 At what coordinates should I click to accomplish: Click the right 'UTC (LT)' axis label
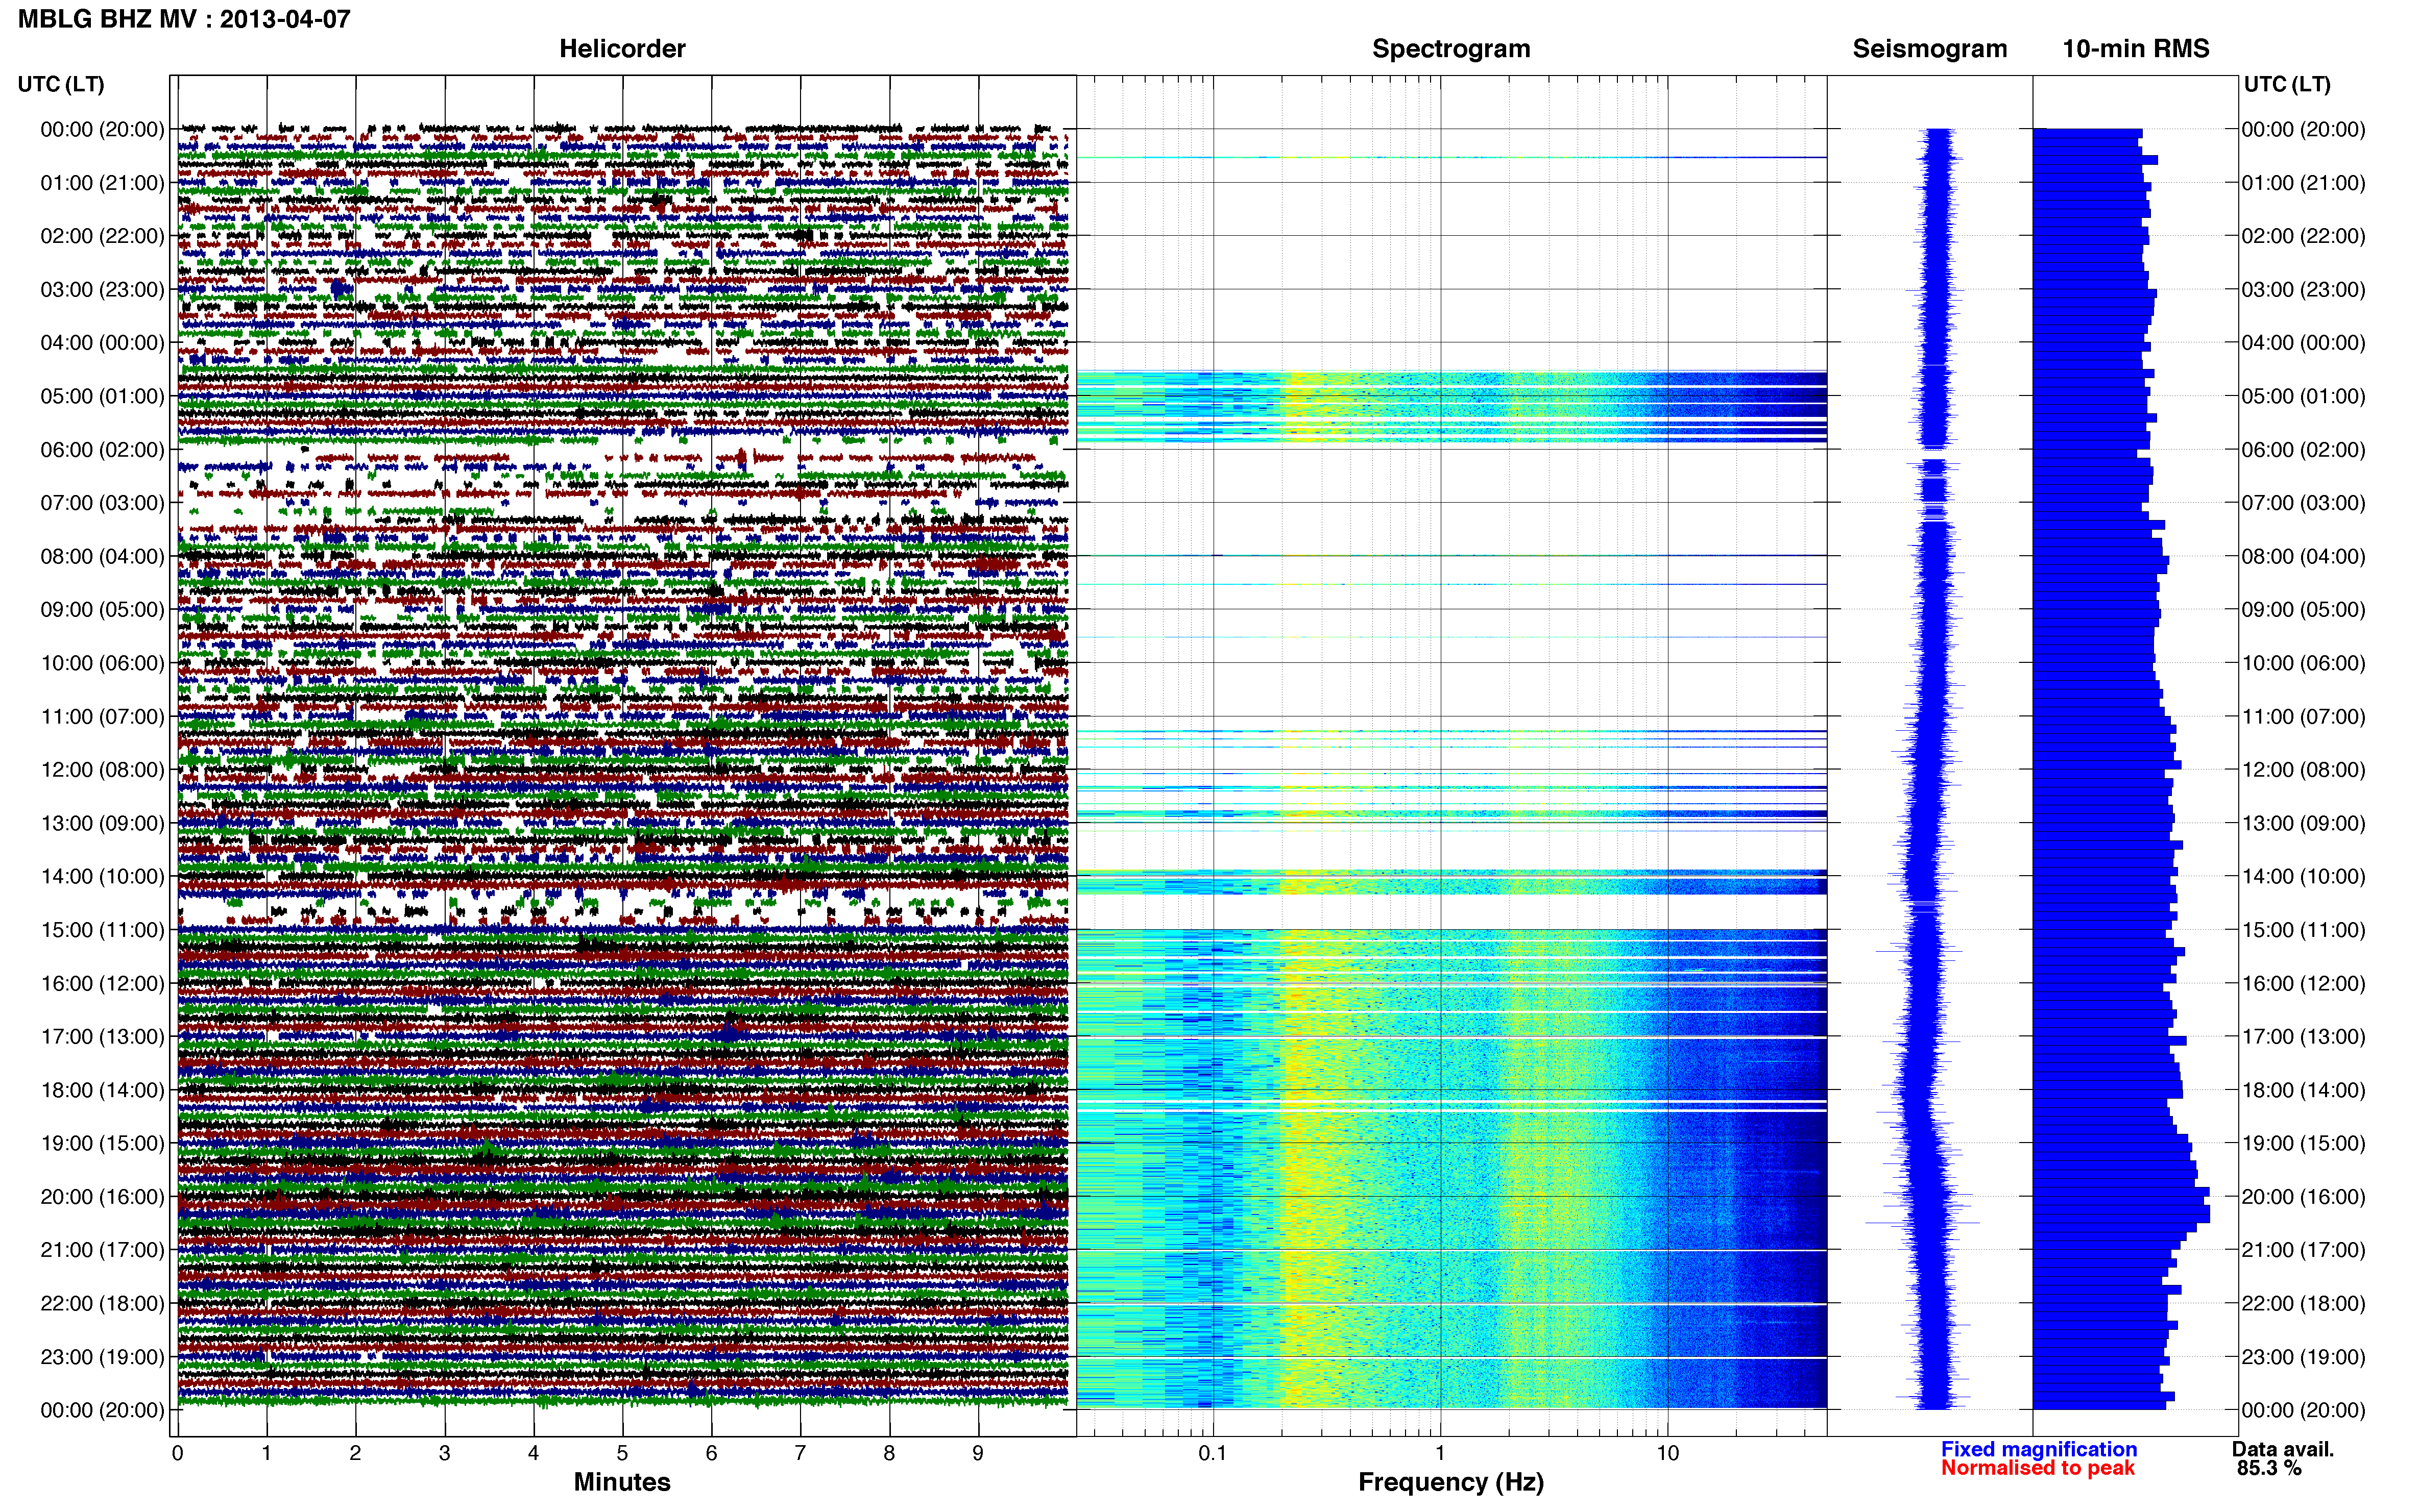tap(2287, 84)
